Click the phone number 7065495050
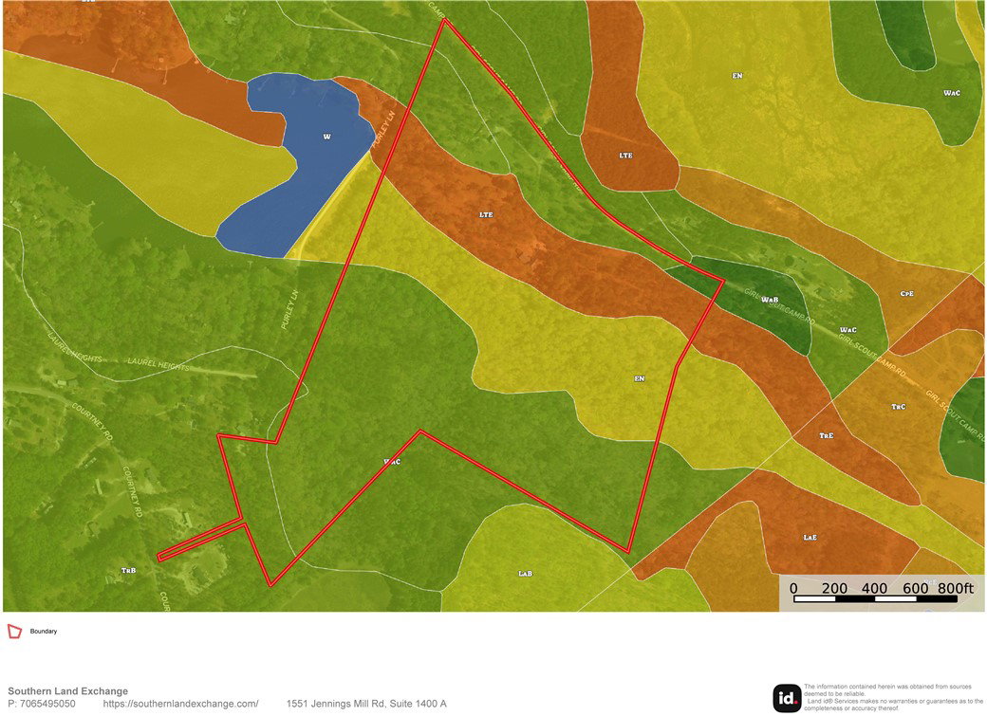 pyautogui.click(x=47, y=704)
